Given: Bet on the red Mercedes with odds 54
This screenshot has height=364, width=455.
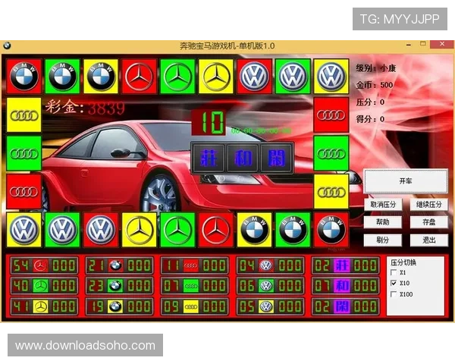Looking at the screenshot, I should coord(41,265).
